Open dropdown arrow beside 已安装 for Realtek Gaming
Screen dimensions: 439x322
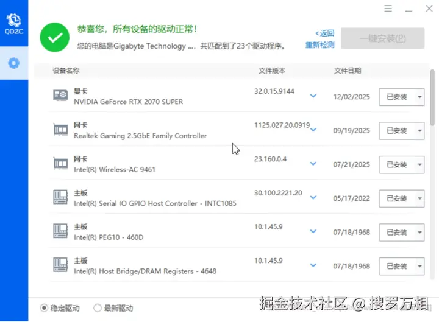pos(419,131)
